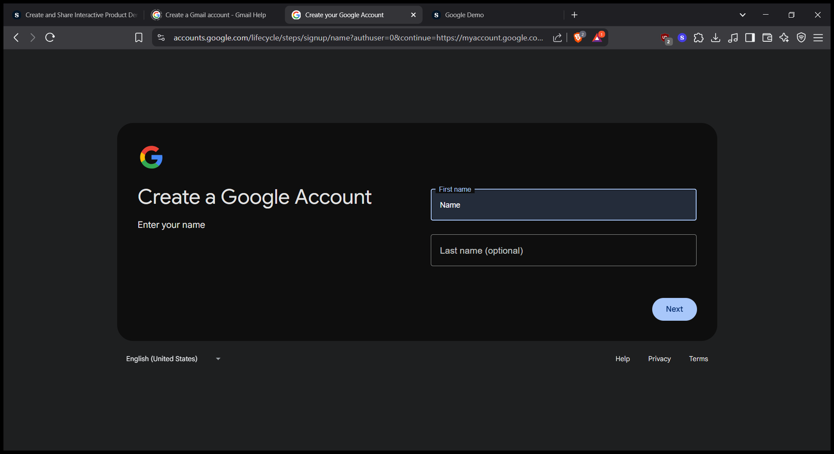Image resolution: width=834 pixels, height=454 pixels.
Task: Open the tab search dropdown arrow
Action: tap(743, 15)
